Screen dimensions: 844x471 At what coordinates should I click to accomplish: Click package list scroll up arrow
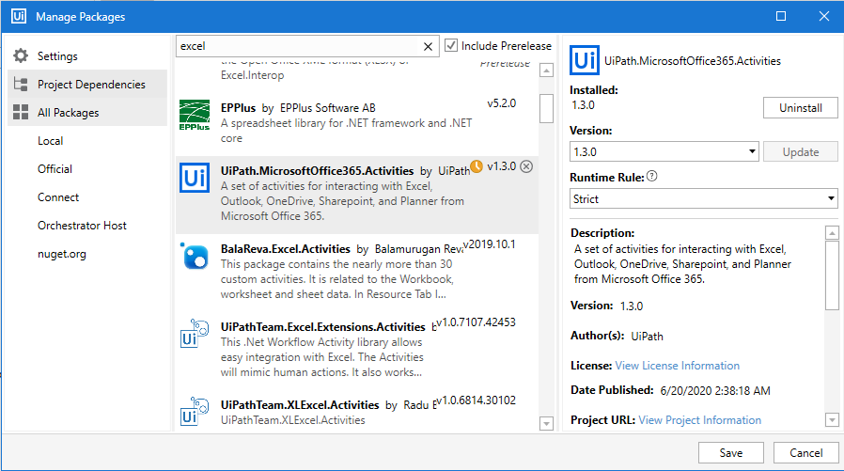click(546, 71)
